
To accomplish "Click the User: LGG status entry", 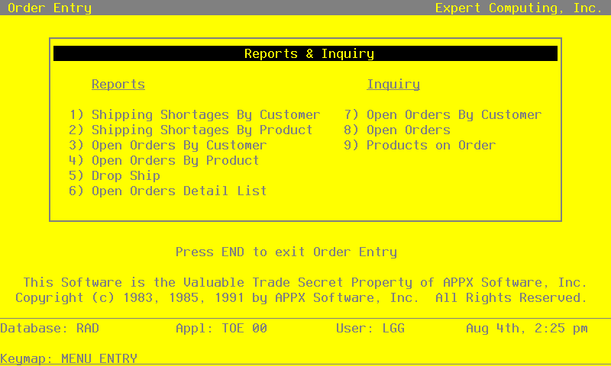I will pyautogui.click(x=370, y=329).
